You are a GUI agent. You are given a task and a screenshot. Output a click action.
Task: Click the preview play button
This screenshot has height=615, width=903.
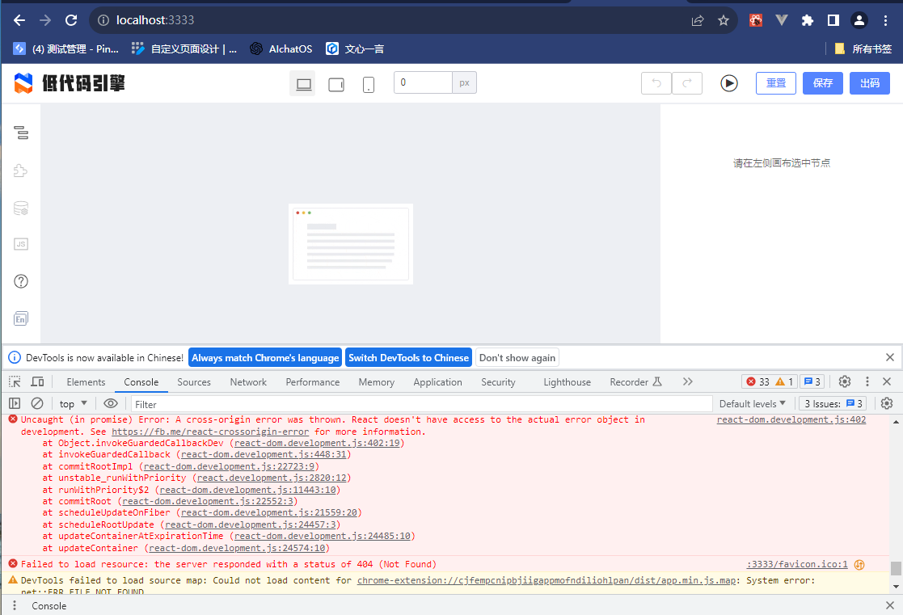point(729,82)
